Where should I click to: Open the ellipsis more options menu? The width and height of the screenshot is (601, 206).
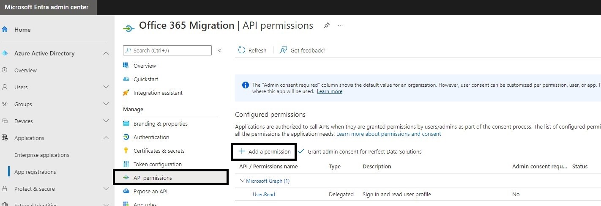click(x=340, y=25)
